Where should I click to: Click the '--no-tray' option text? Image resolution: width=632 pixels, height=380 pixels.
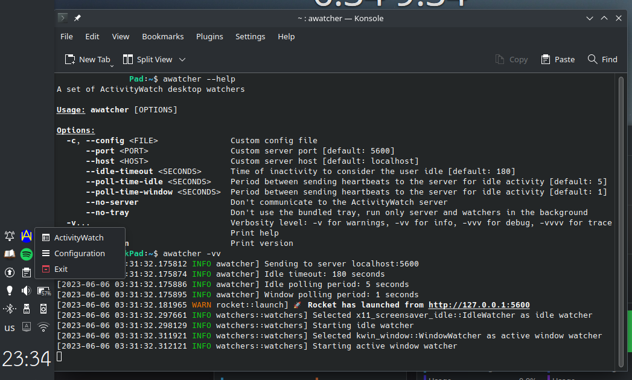pos(107,213)
